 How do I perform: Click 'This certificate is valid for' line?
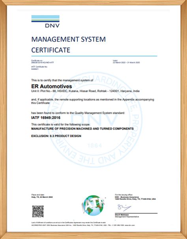pyautogui.click(x=61, y=124)
